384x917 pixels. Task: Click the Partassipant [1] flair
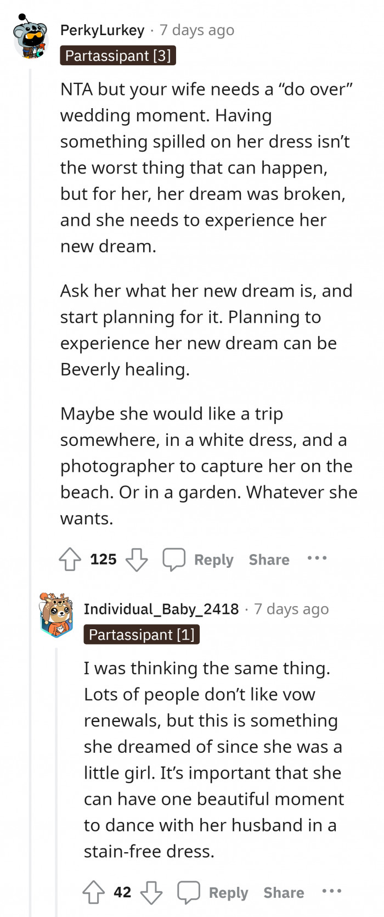point(142,635)
